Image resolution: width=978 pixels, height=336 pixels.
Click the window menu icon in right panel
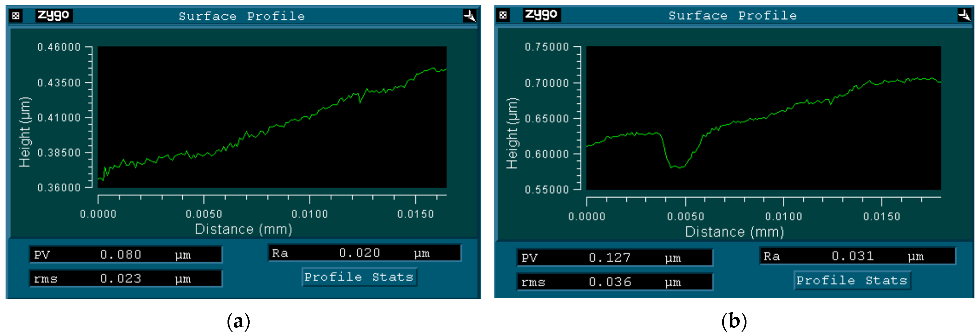pyautogui.click(x=503, y=15)
